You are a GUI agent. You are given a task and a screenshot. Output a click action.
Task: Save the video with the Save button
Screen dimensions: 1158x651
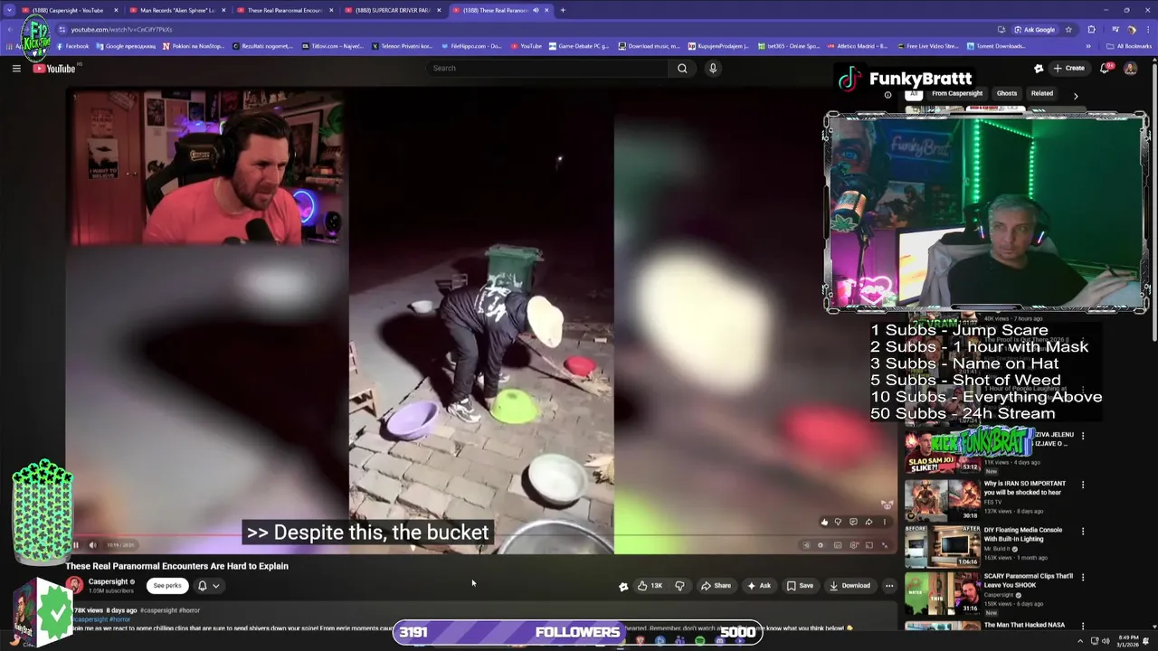tap(800, 586)
